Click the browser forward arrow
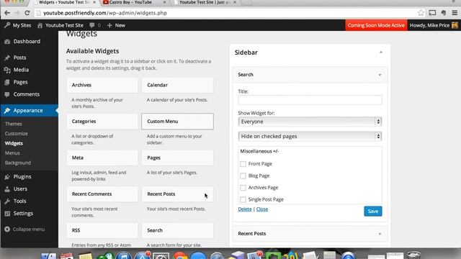This screenshot has width=461, height=259. [x=17, y=13]
